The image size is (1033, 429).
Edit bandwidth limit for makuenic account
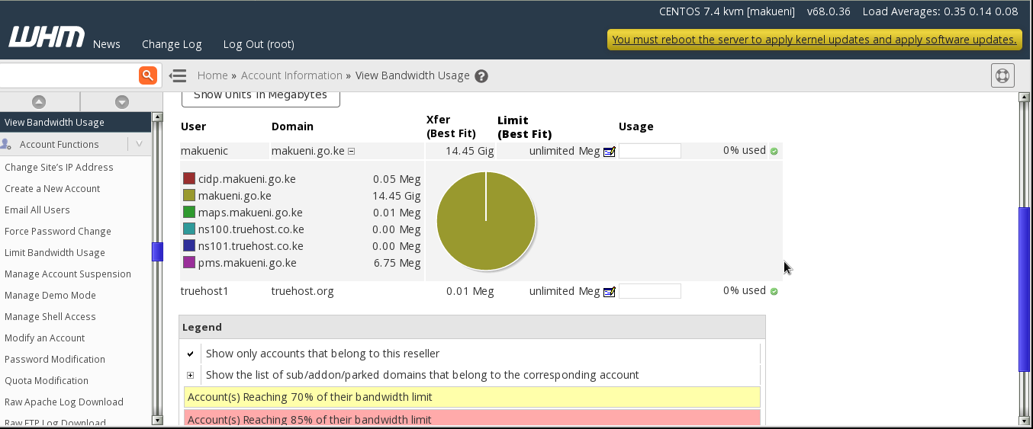(609, 152)
